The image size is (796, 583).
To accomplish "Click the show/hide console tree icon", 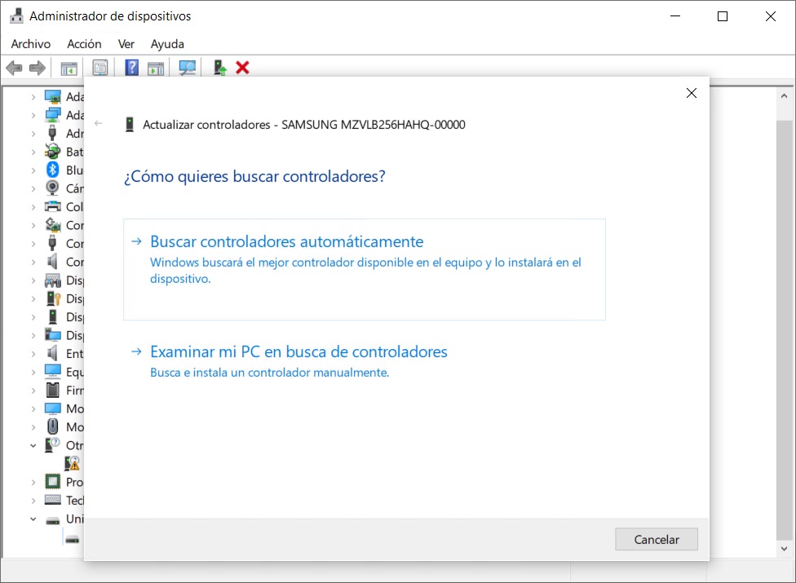I will tap(69, 68).
